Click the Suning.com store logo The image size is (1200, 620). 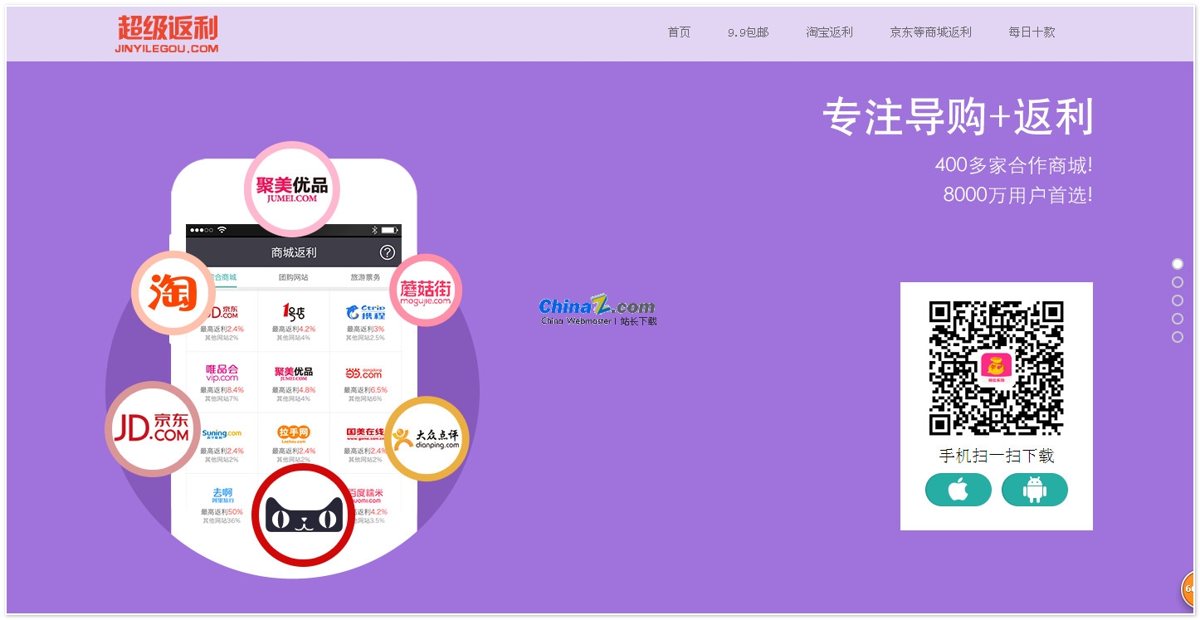click(x=222, y=434)
